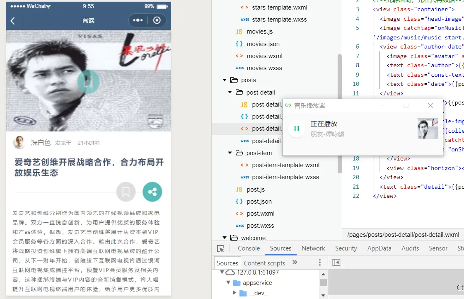Image resolution: width=464 pixels, height=299 pixels.
Task: Collapse the 127.0.0.1:61097 tree node
Action: (222, 272)
